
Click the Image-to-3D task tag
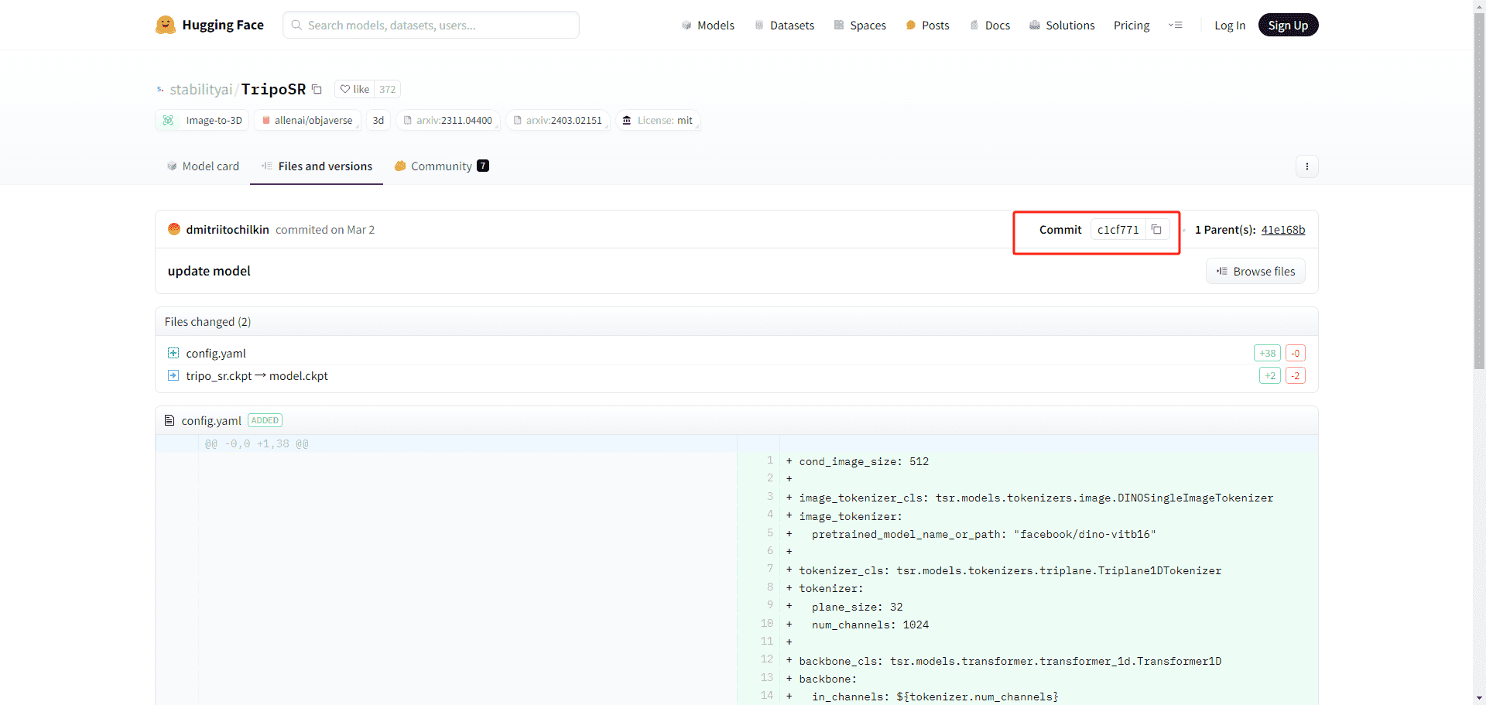click(202, 120)
